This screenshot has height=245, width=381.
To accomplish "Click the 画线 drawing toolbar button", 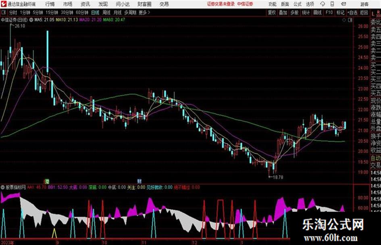I will 317,12.
